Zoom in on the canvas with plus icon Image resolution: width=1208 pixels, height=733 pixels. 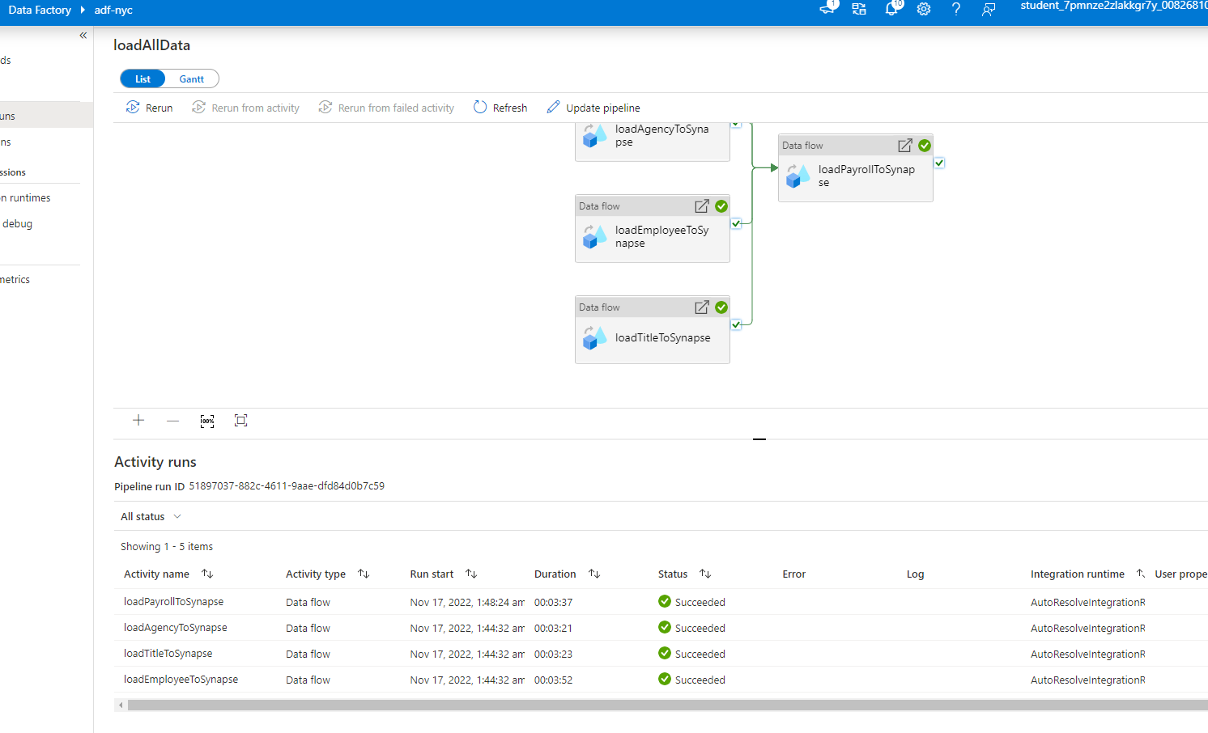(138, 420)
